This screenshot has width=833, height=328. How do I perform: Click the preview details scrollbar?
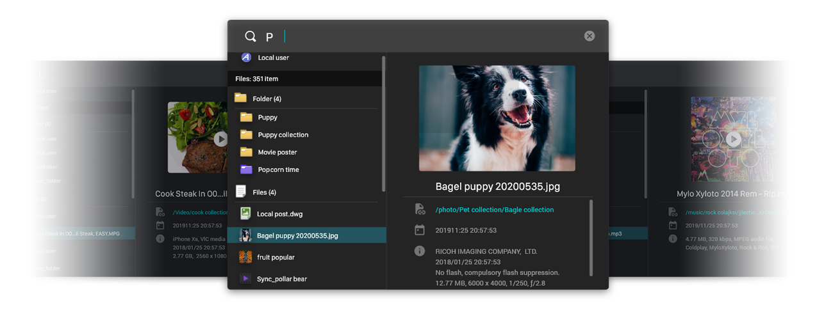[591, 238]
